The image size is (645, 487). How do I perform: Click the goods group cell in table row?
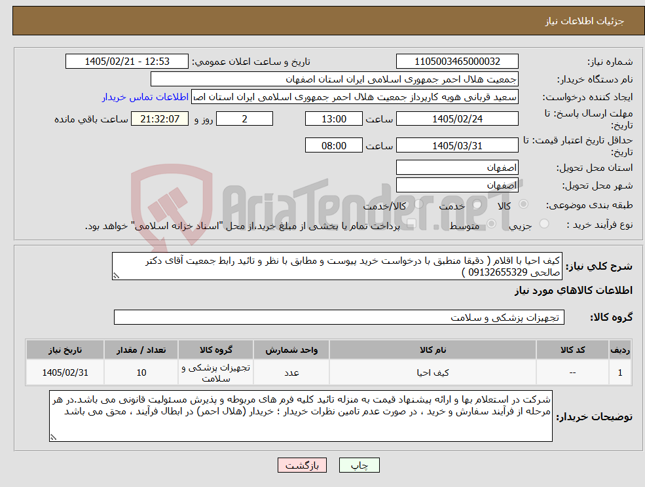click(x=216, y=372)
